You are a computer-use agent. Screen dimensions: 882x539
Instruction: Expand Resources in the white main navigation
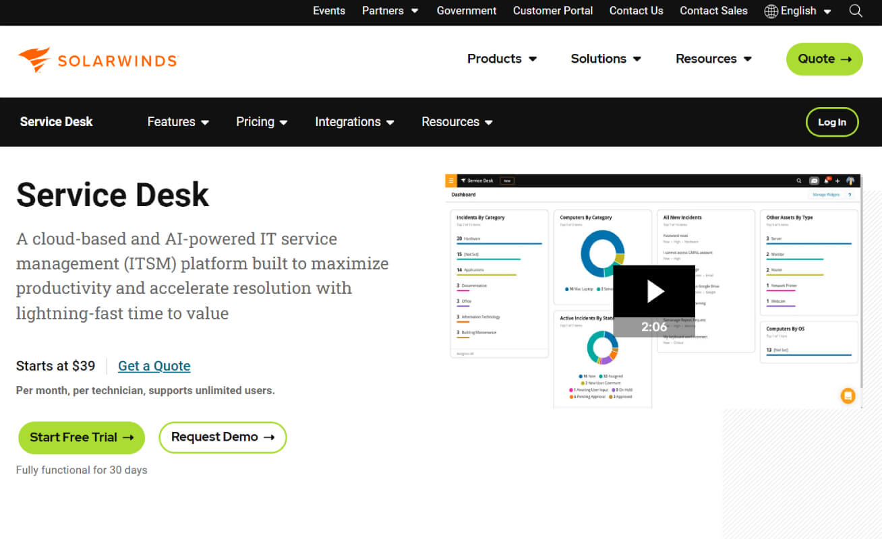714,59
